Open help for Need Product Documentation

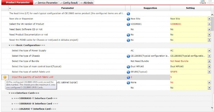coord(128,35)
